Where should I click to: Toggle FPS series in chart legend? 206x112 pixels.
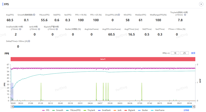point(46,110)
